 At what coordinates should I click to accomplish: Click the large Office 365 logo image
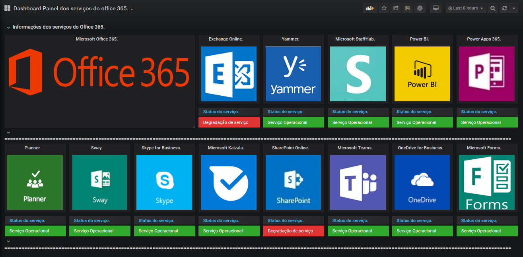click(99, 72)
